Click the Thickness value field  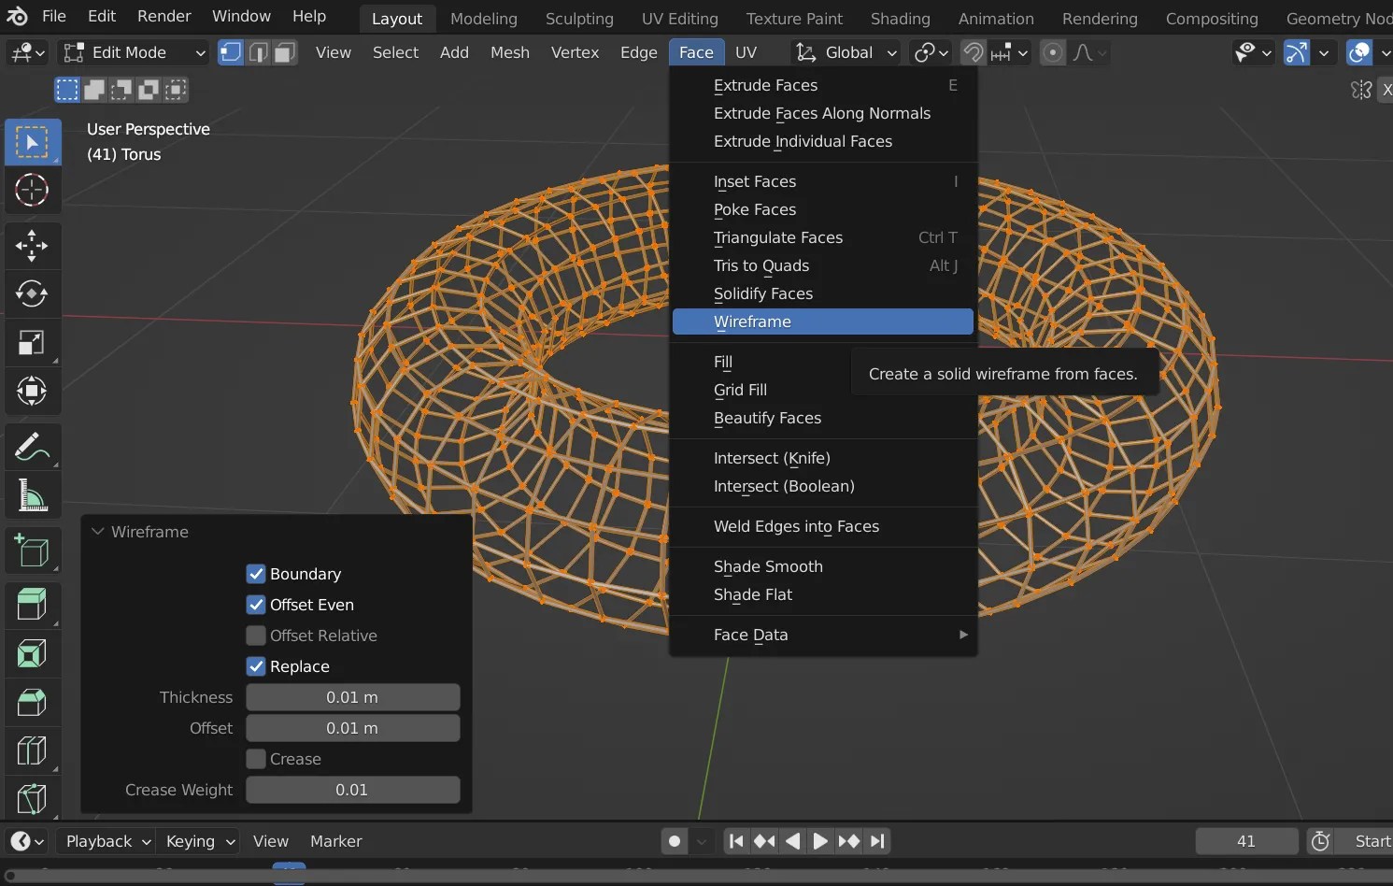pyautogui.click(x=352, y=697)
